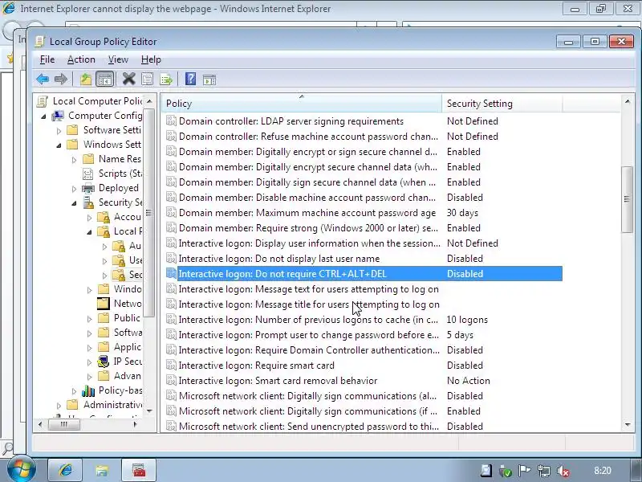Viewport: 642px width, 482px height.
Task: Expand the Software Settings node
Action: pos(59,131)
